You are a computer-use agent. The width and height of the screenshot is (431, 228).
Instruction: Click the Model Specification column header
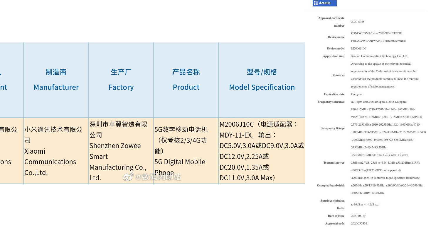(262, 80)
